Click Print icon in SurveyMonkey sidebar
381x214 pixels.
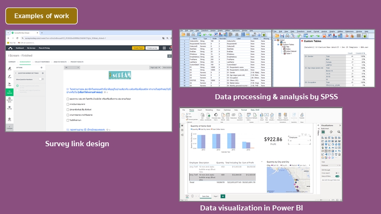point(10,119)
